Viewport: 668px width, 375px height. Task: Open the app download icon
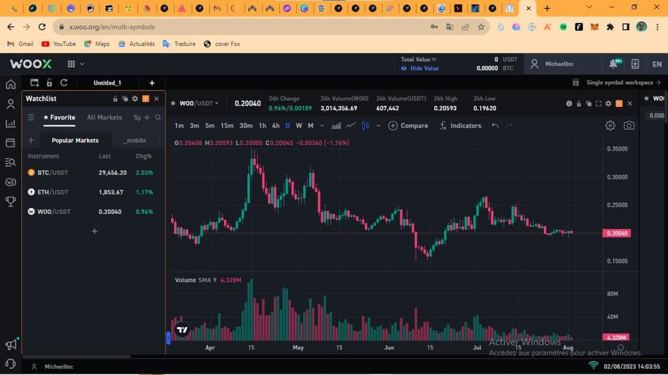pos(635,64)
